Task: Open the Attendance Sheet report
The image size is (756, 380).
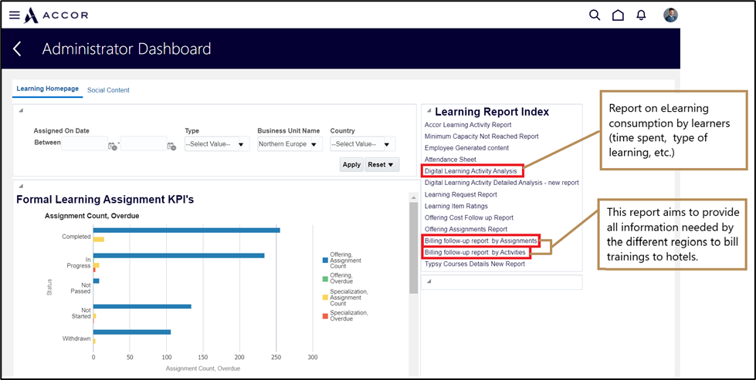Action: pos(450,160)
